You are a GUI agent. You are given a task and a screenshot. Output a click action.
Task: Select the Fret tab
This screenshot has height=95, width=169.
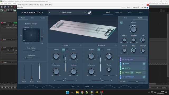click(125, 18)
